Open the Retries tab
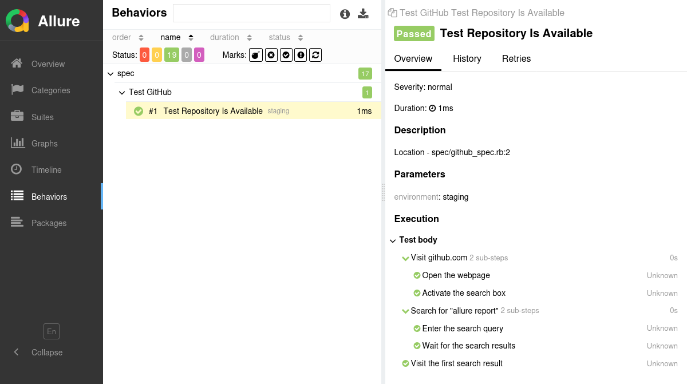 point(516,58)
